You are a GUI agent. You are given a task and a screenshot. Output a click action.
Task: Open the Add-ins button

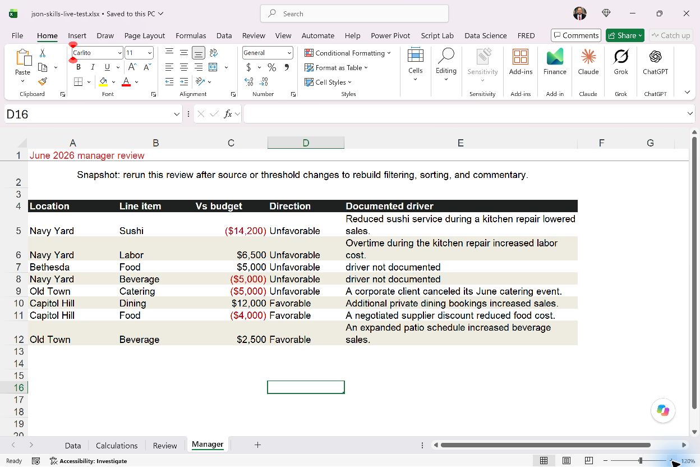(521, 62)
